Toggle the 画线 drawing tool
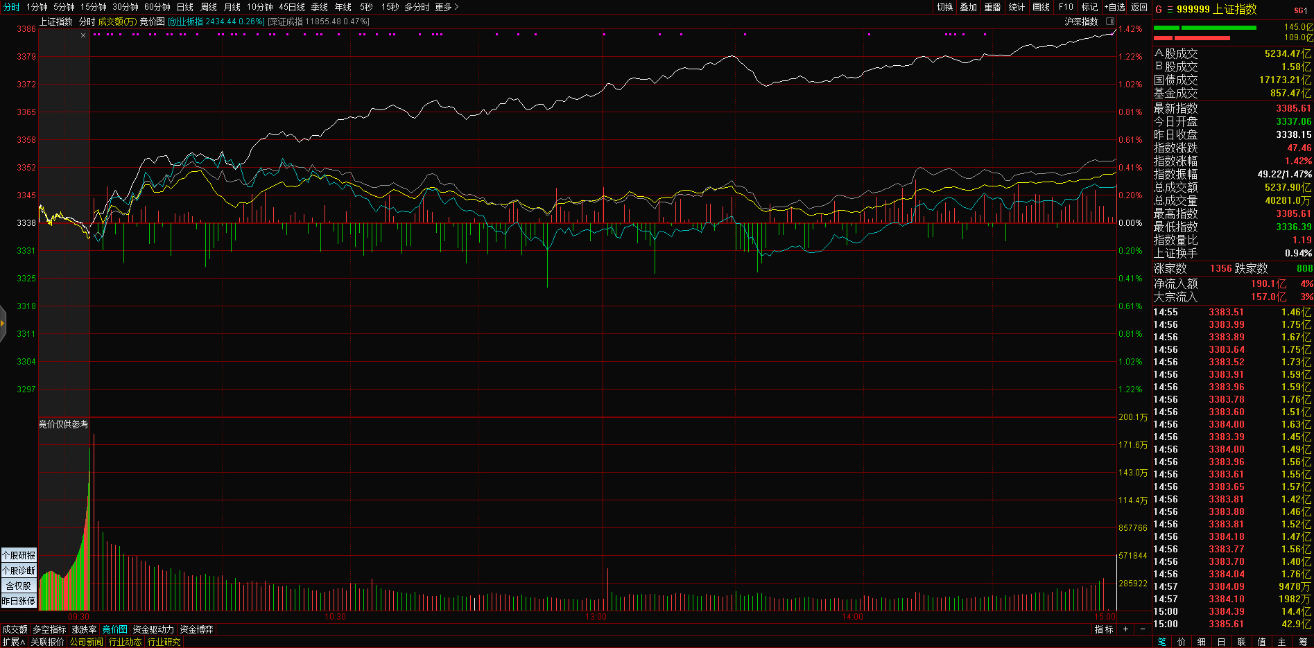1314x648 pixels. coord(1041,7)
